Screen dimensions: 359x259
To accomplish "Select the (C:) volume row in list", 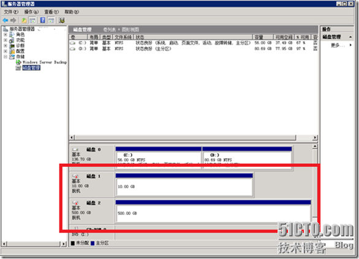I will pyautogui.click(x=194, y=43).
